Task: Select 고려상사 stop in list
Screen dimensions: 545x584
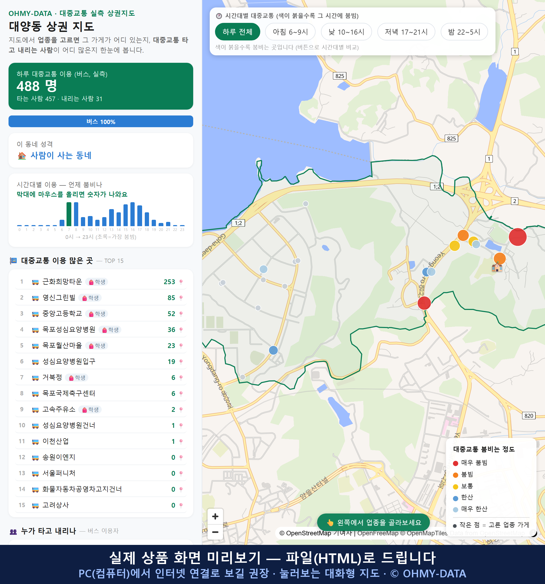Action: click(101, 505)
